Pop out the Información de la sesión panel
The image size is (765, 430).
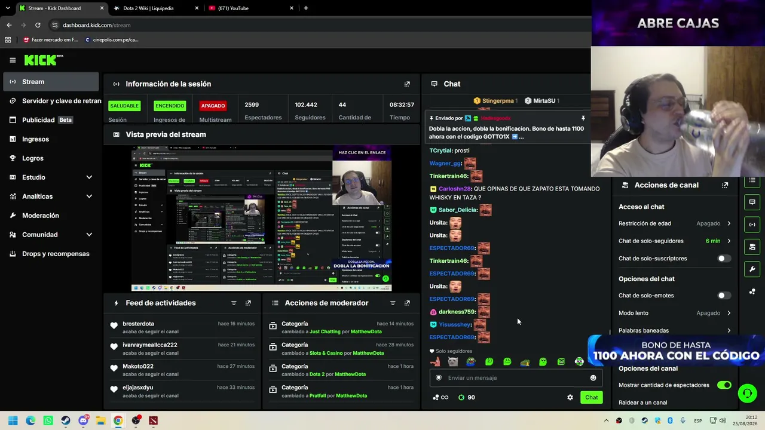407,84
